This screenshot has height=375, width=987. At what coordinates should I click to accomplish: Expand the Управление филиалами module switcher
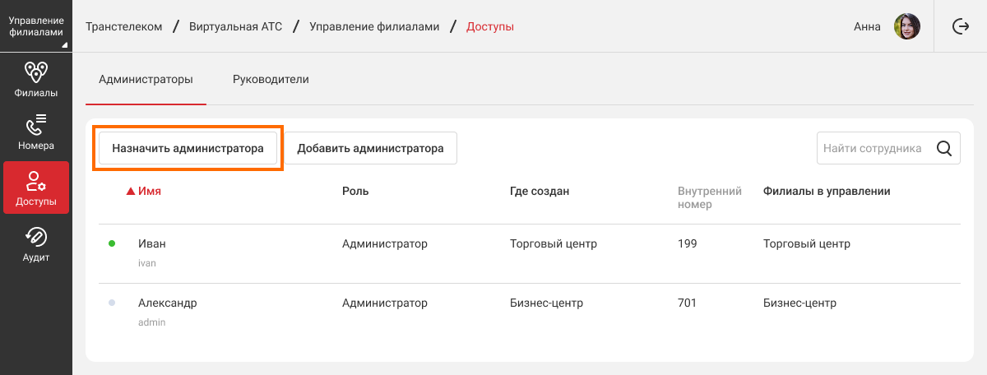[x=36, y=26]
